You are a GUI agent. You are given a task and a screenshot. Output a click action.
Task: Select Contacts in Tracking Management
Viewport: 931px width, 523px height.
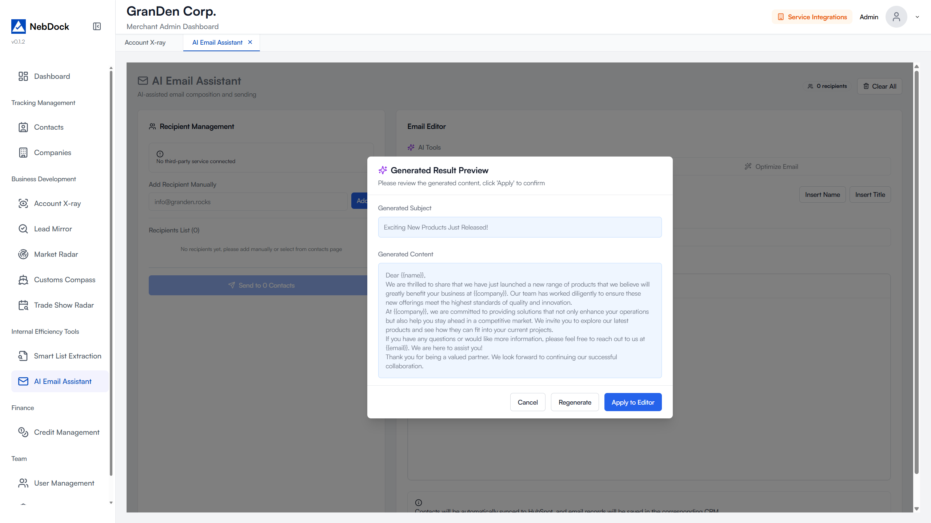pyautogui.click(x=49, y=127)
